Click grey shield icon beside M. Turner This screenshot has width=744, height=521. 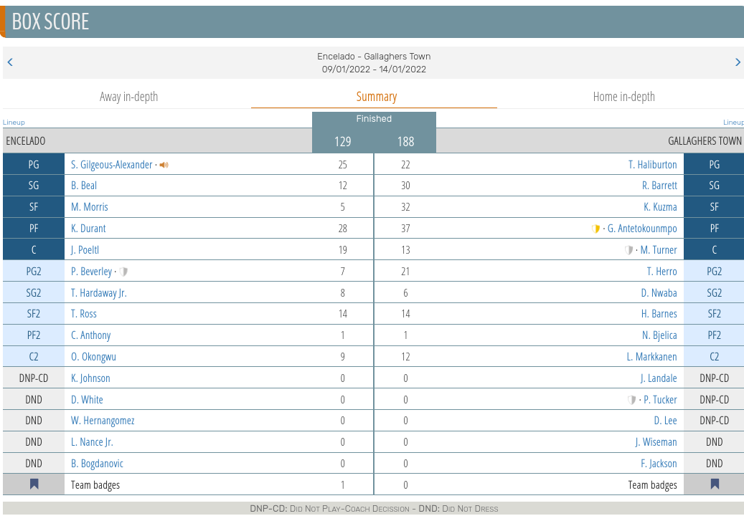point(628,250)
